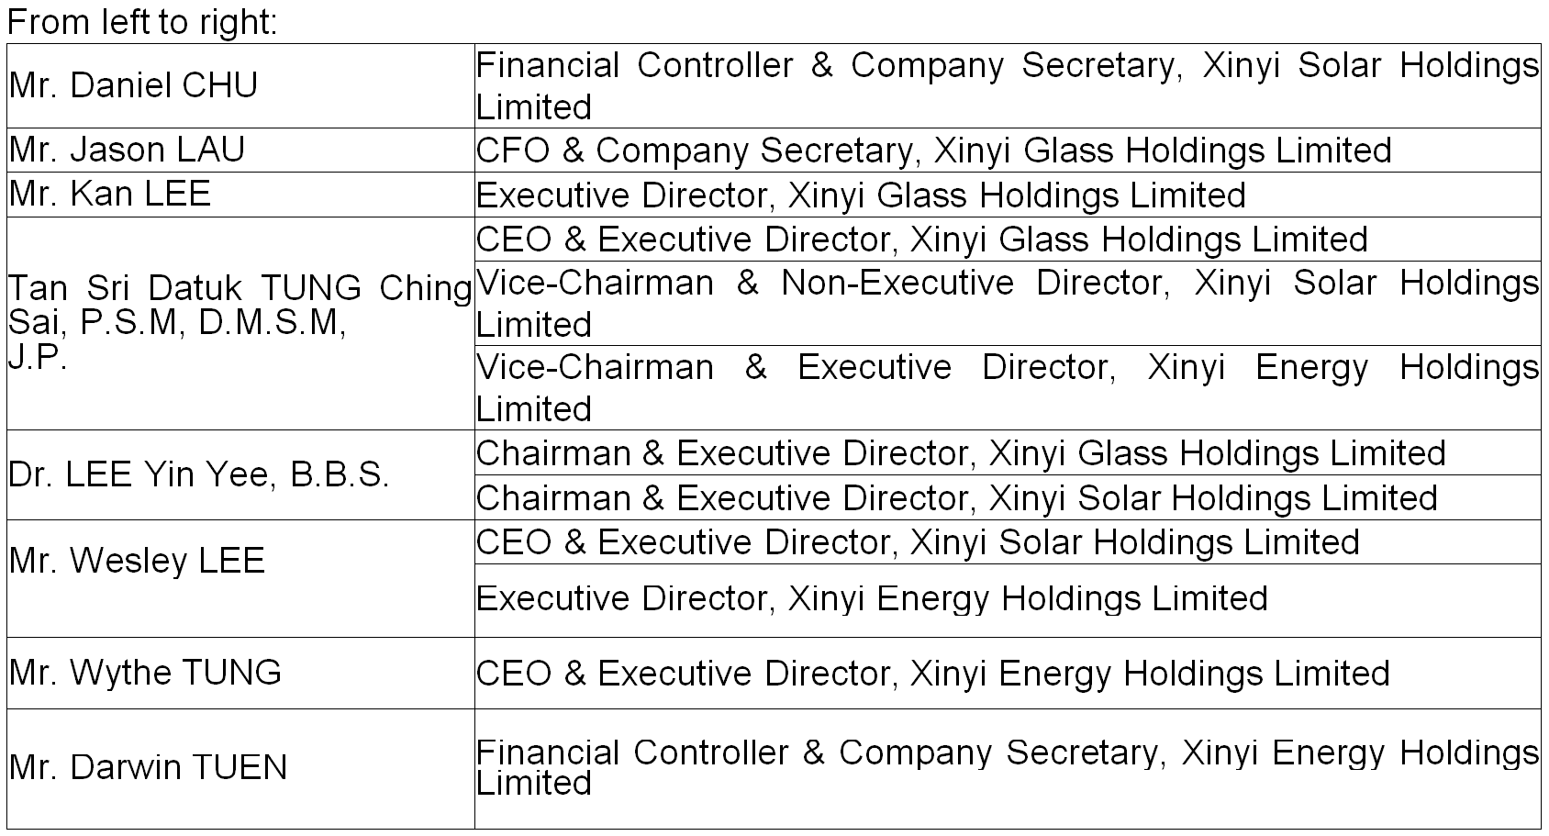Viewport: 1549px width, 836px height.
Task: Click the Chairman & Executive Director, Xinyi Solar cell
Action: click(x=956, y=497)
